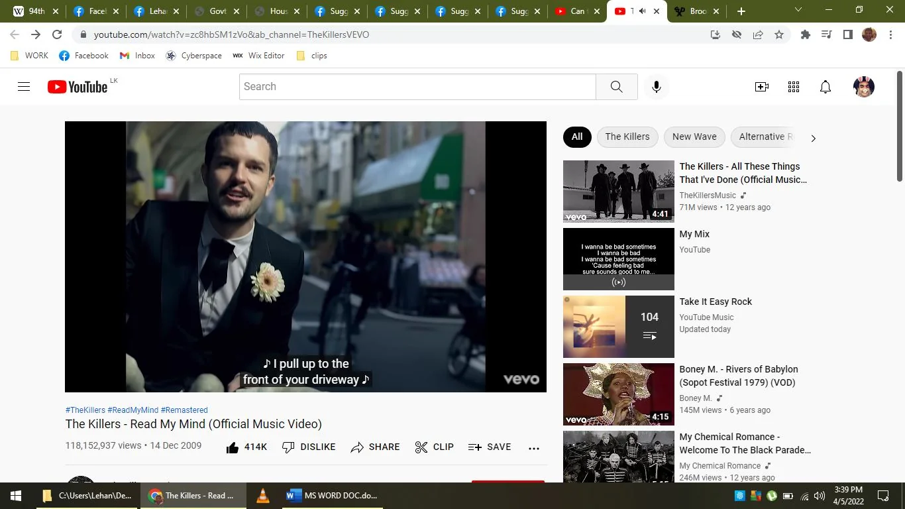
Task: Open the Gmail Inbox bookmark
Action: (137, 56)
